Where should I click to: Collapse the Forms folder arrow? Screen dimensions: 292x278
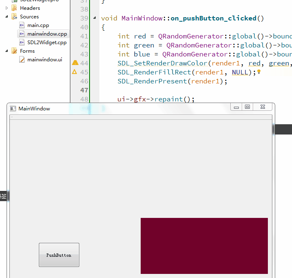[x=7, y=51]
